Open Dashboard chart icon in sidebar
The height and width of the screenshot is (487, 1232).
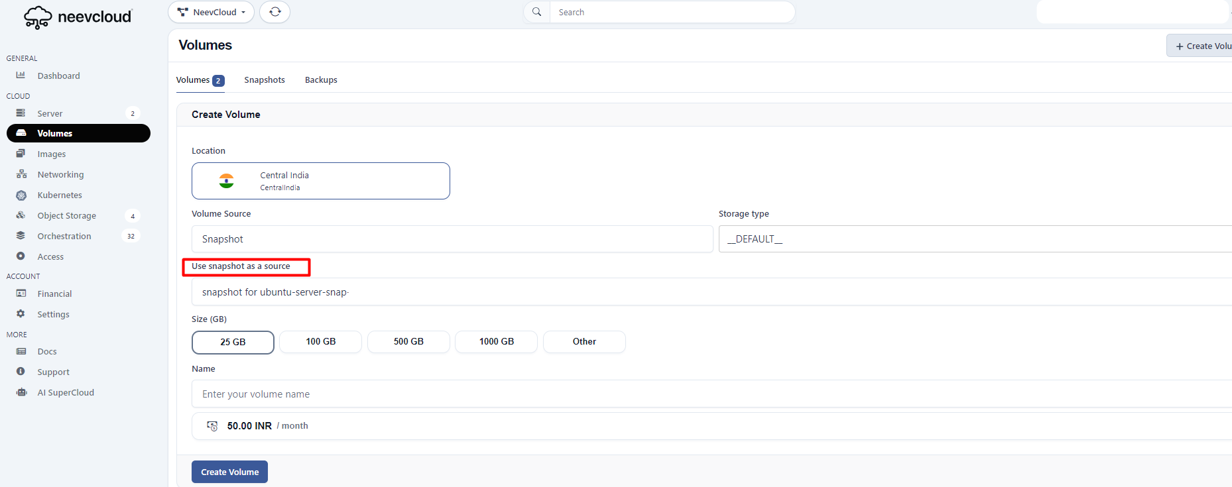pos(21,76)
